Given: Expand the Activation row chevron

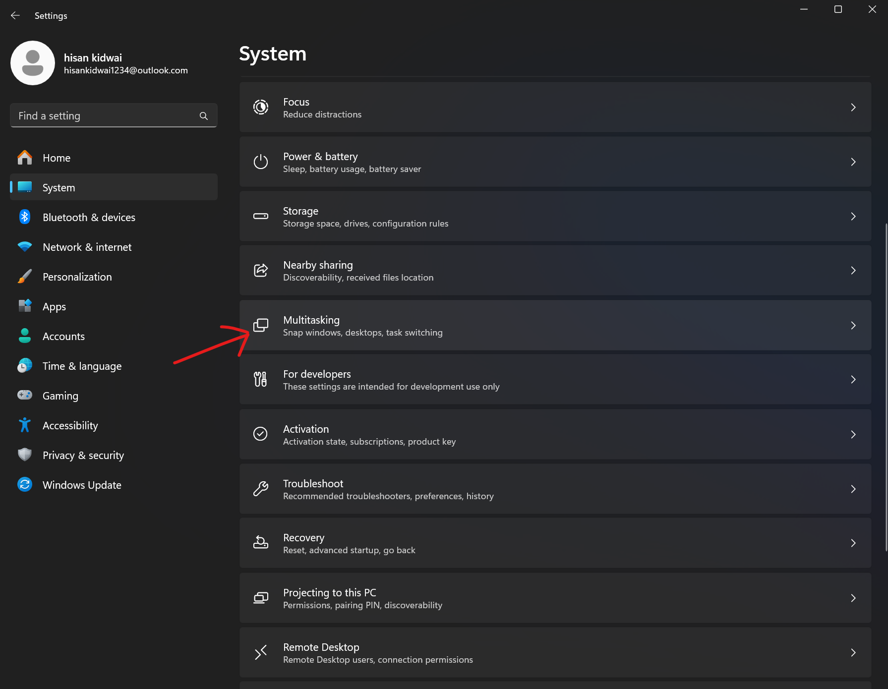Looking at the screenshot, I should tap(853, 434).
